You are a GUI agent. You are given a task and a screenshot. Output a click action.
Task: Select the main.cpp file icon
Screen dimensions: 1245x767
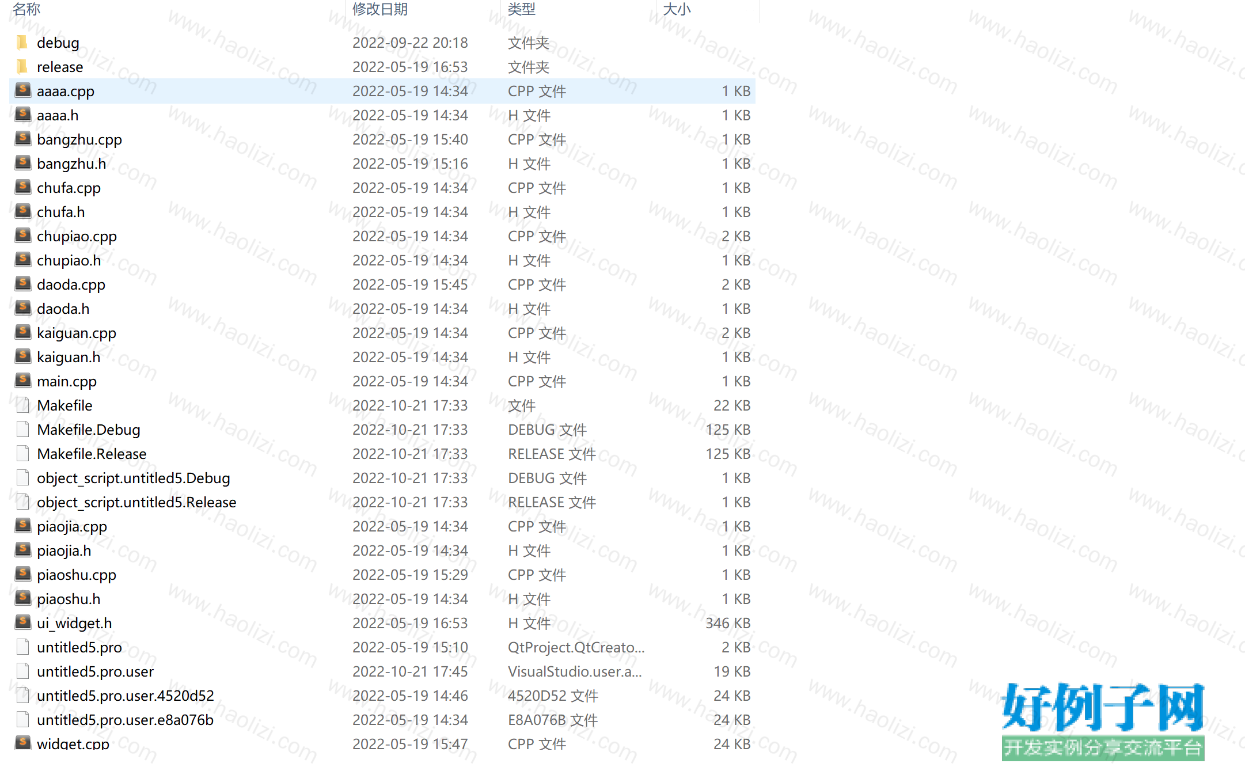point(22,381)
